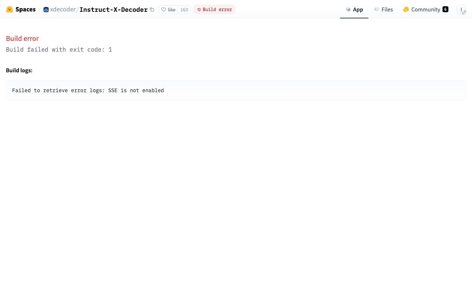Viewport: 472px width, 295px height.
Task: Open the Community tab
Action: (426, 10)
